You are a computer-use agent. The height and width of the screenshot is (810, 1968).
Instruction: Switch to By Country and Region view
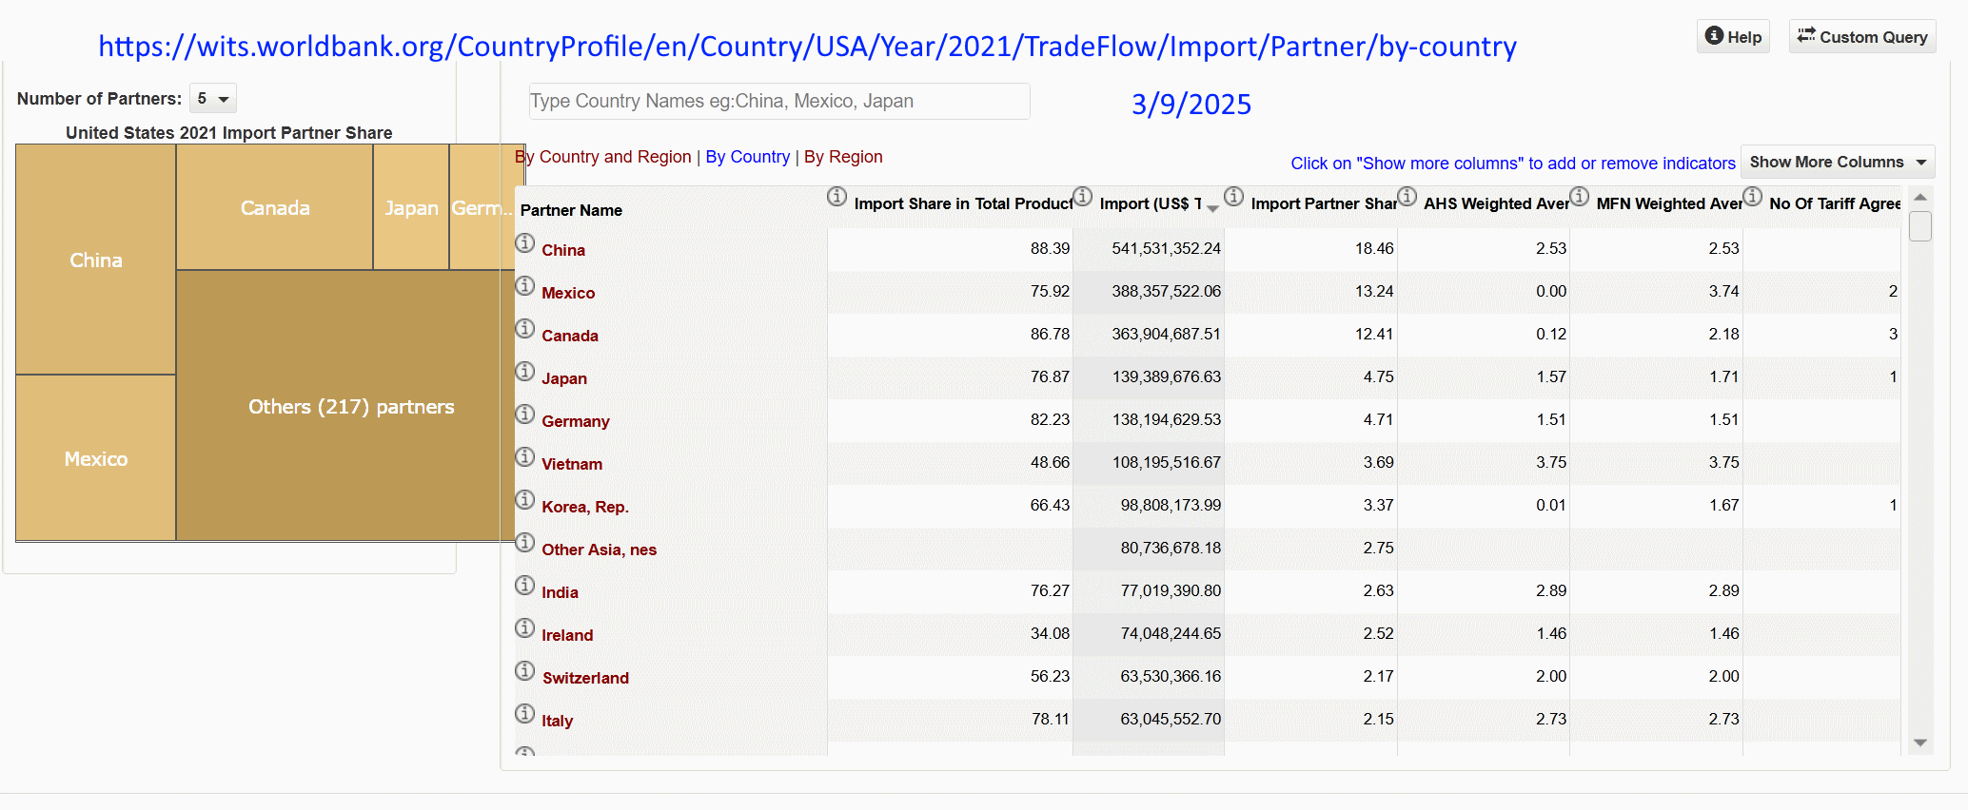coord(603,157)
